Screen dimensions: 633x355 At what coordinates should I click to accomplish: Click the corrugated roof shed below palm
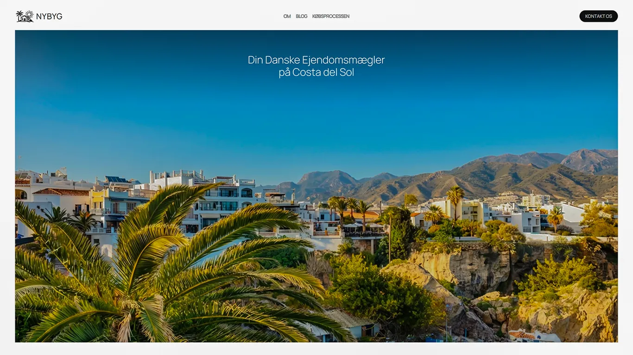pos(350,320)
